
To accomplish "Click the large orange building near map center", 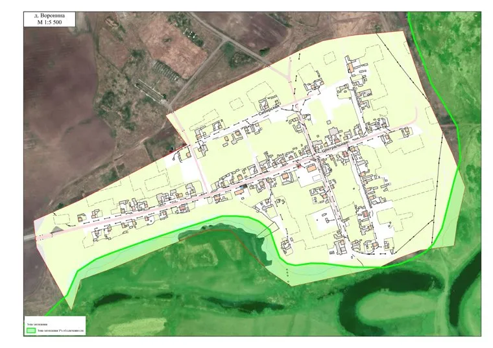I will pos(314,168).
